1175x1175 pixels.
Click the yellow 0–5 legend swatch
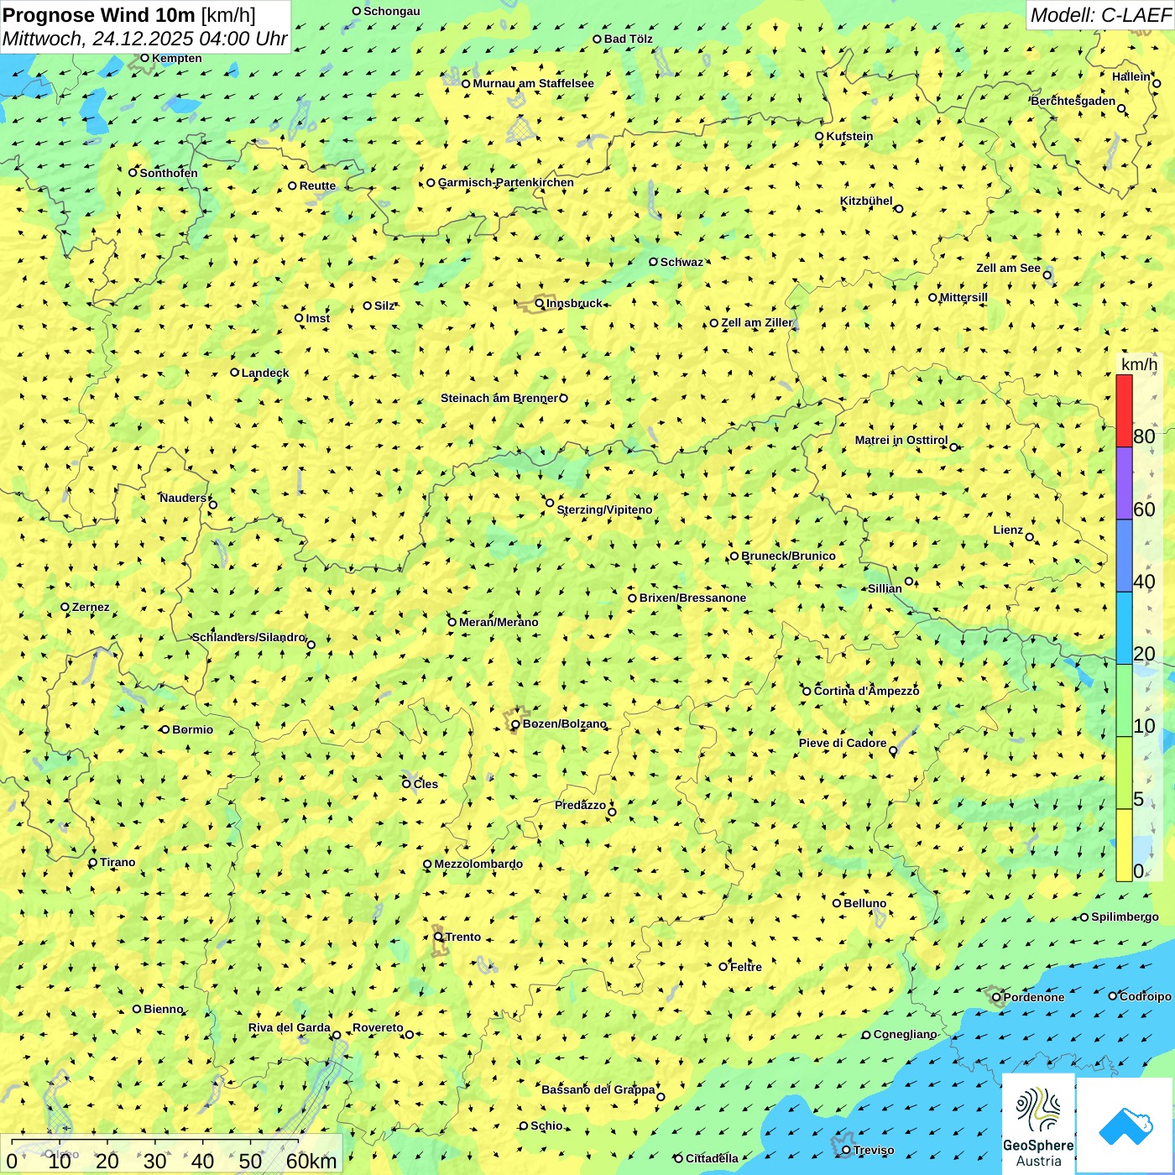(x=1124, y=845)
